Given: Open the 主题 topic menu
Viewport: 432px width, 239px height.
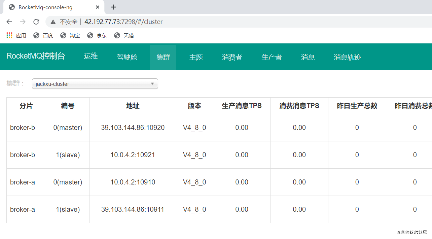Looking at the screenshot, I should click(x=196, y=57).
